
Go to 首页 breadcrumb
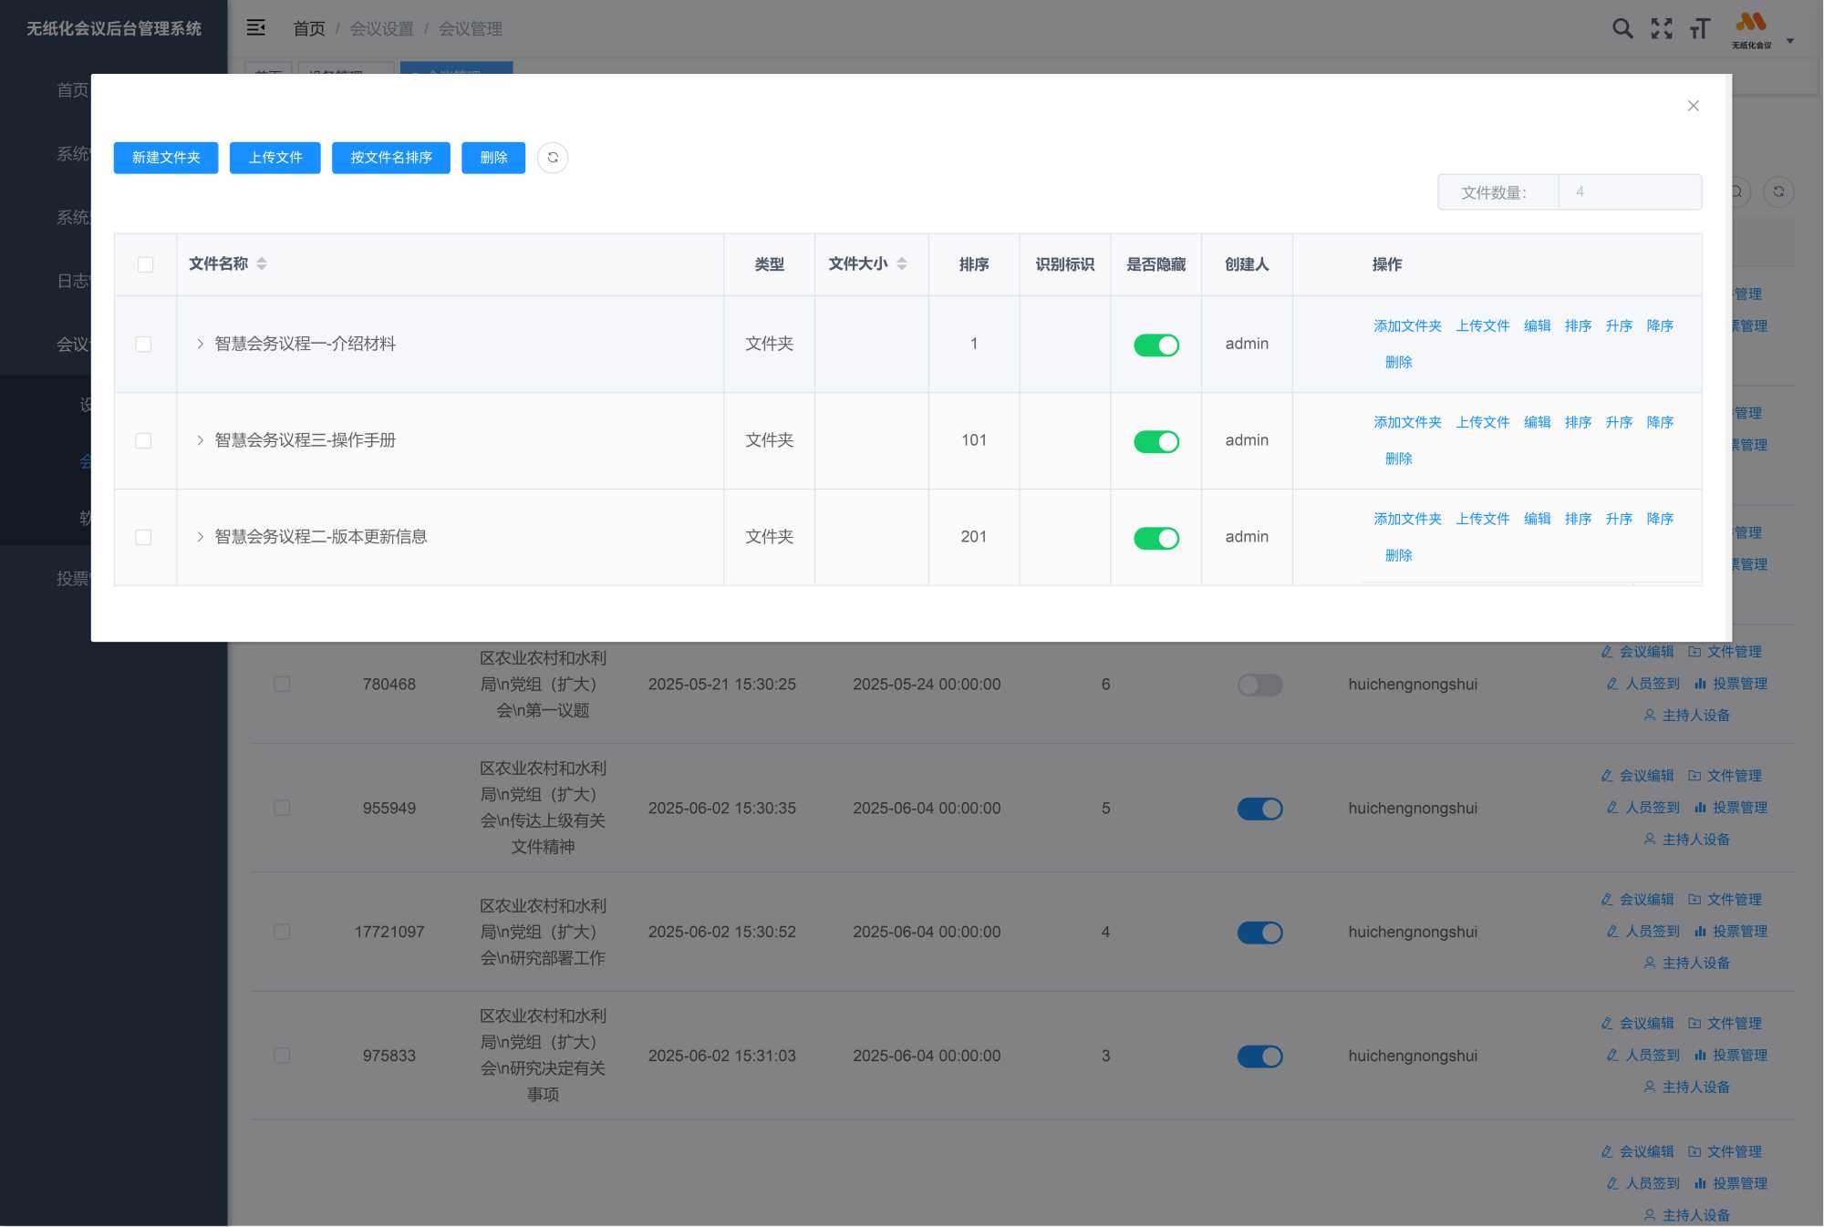click(x=308, y=28)
